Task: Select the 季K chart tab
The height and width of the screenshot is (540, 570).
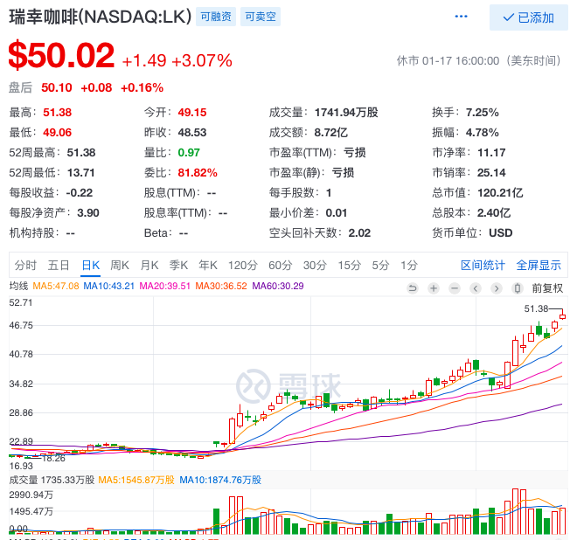Action: point(178,266)
